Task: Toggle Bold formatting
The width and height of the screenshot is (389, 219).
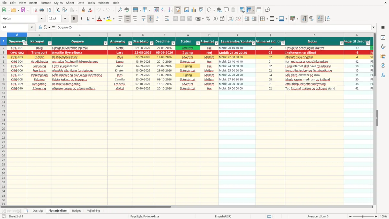Action: (74, 19)
